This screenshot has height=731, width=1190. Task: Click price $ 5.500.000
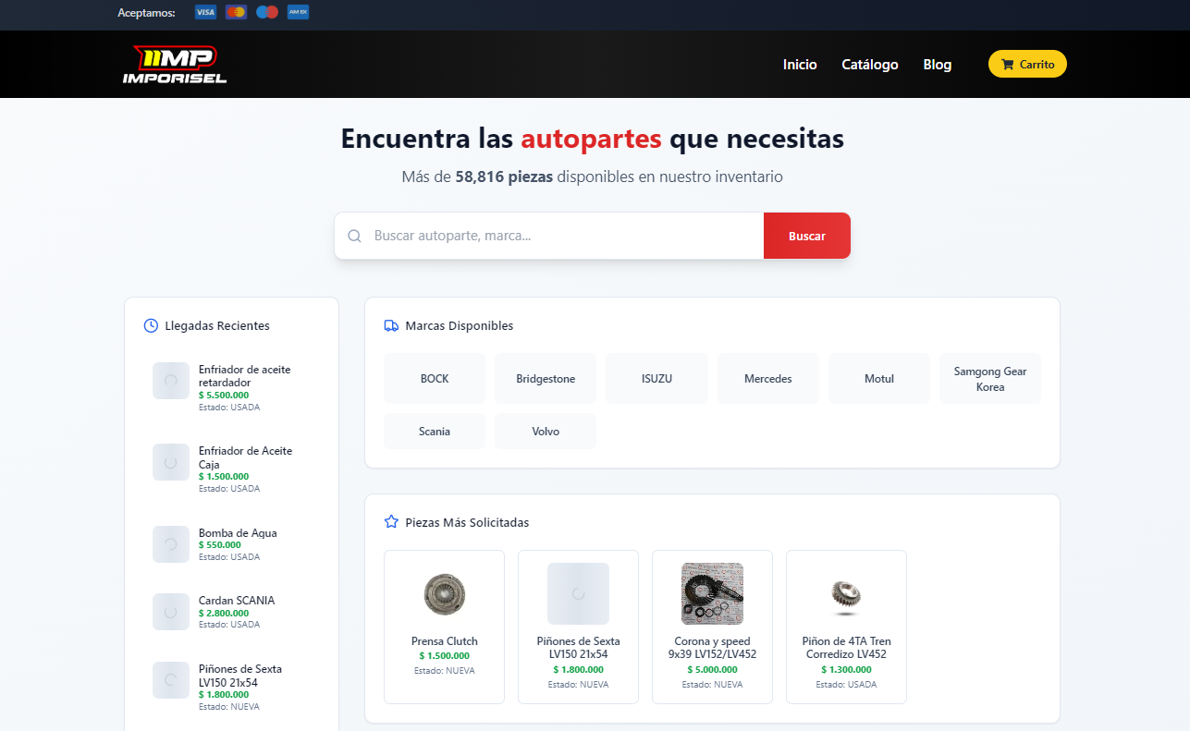pos(224,395)
